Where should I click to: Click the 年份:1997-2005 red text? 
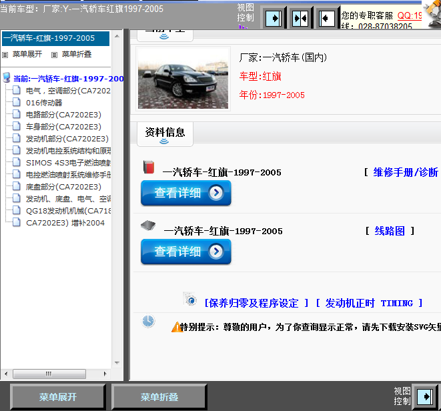272,95
